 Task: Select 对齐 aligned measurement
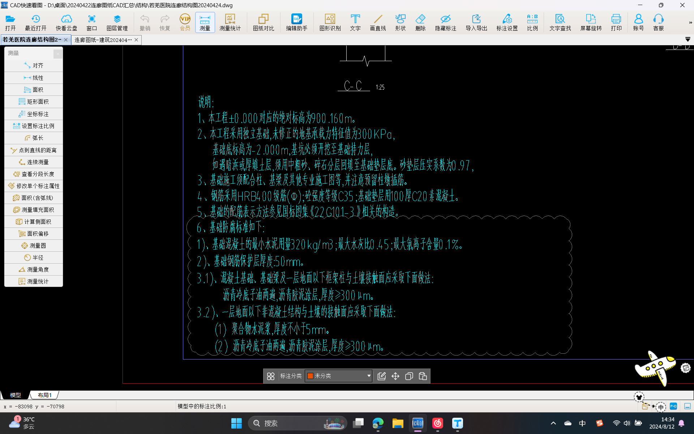(34, 65)
